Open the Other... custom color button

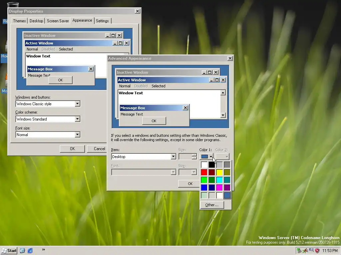[x=212, y=205]
